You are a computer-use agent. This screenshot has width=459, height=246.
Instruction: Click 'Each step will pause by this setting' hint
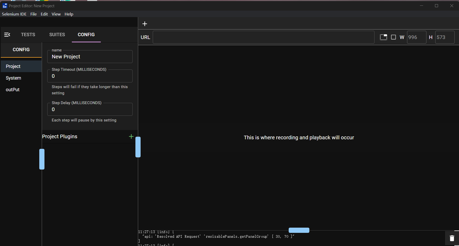84,120
